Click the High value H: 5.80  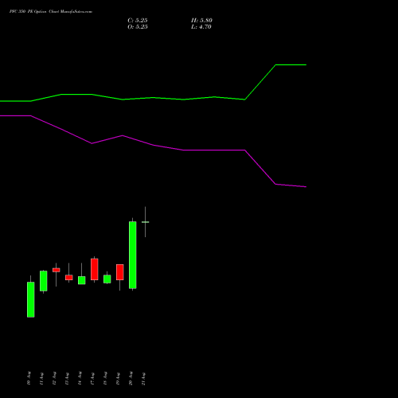(x=201, y=21)
